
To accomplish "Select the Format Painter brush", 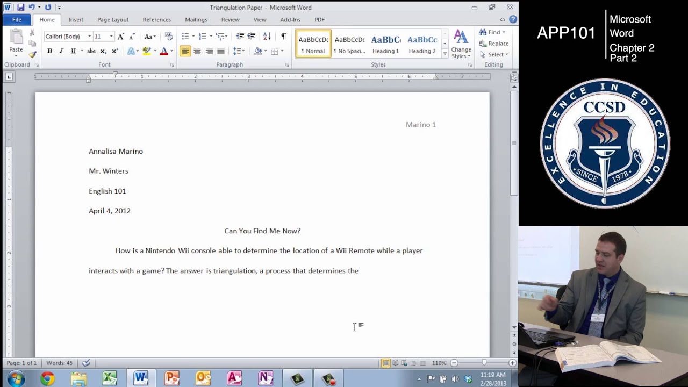I will (x=32, y=54).
